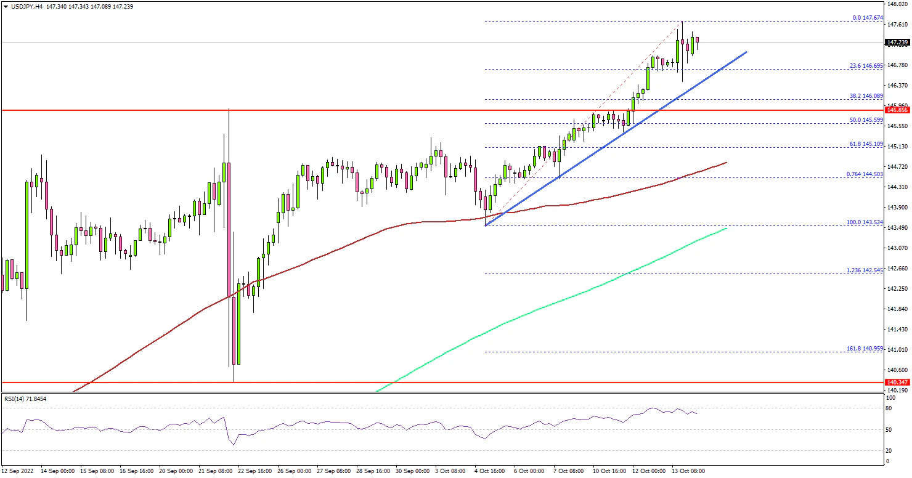The image size is (912, 478).
Task: Click the 100.0 Fibonacci label at 143.524
Action: (865, 223)
